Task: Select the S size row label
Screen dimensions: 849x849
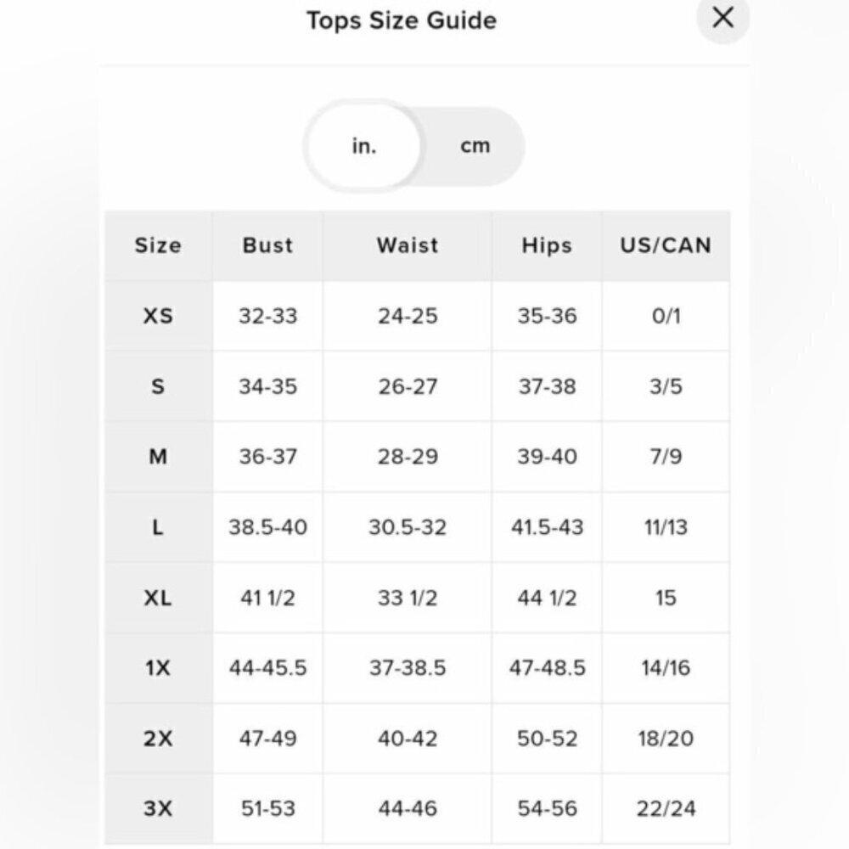Action: pyautogui.click(x=158, y=386)
